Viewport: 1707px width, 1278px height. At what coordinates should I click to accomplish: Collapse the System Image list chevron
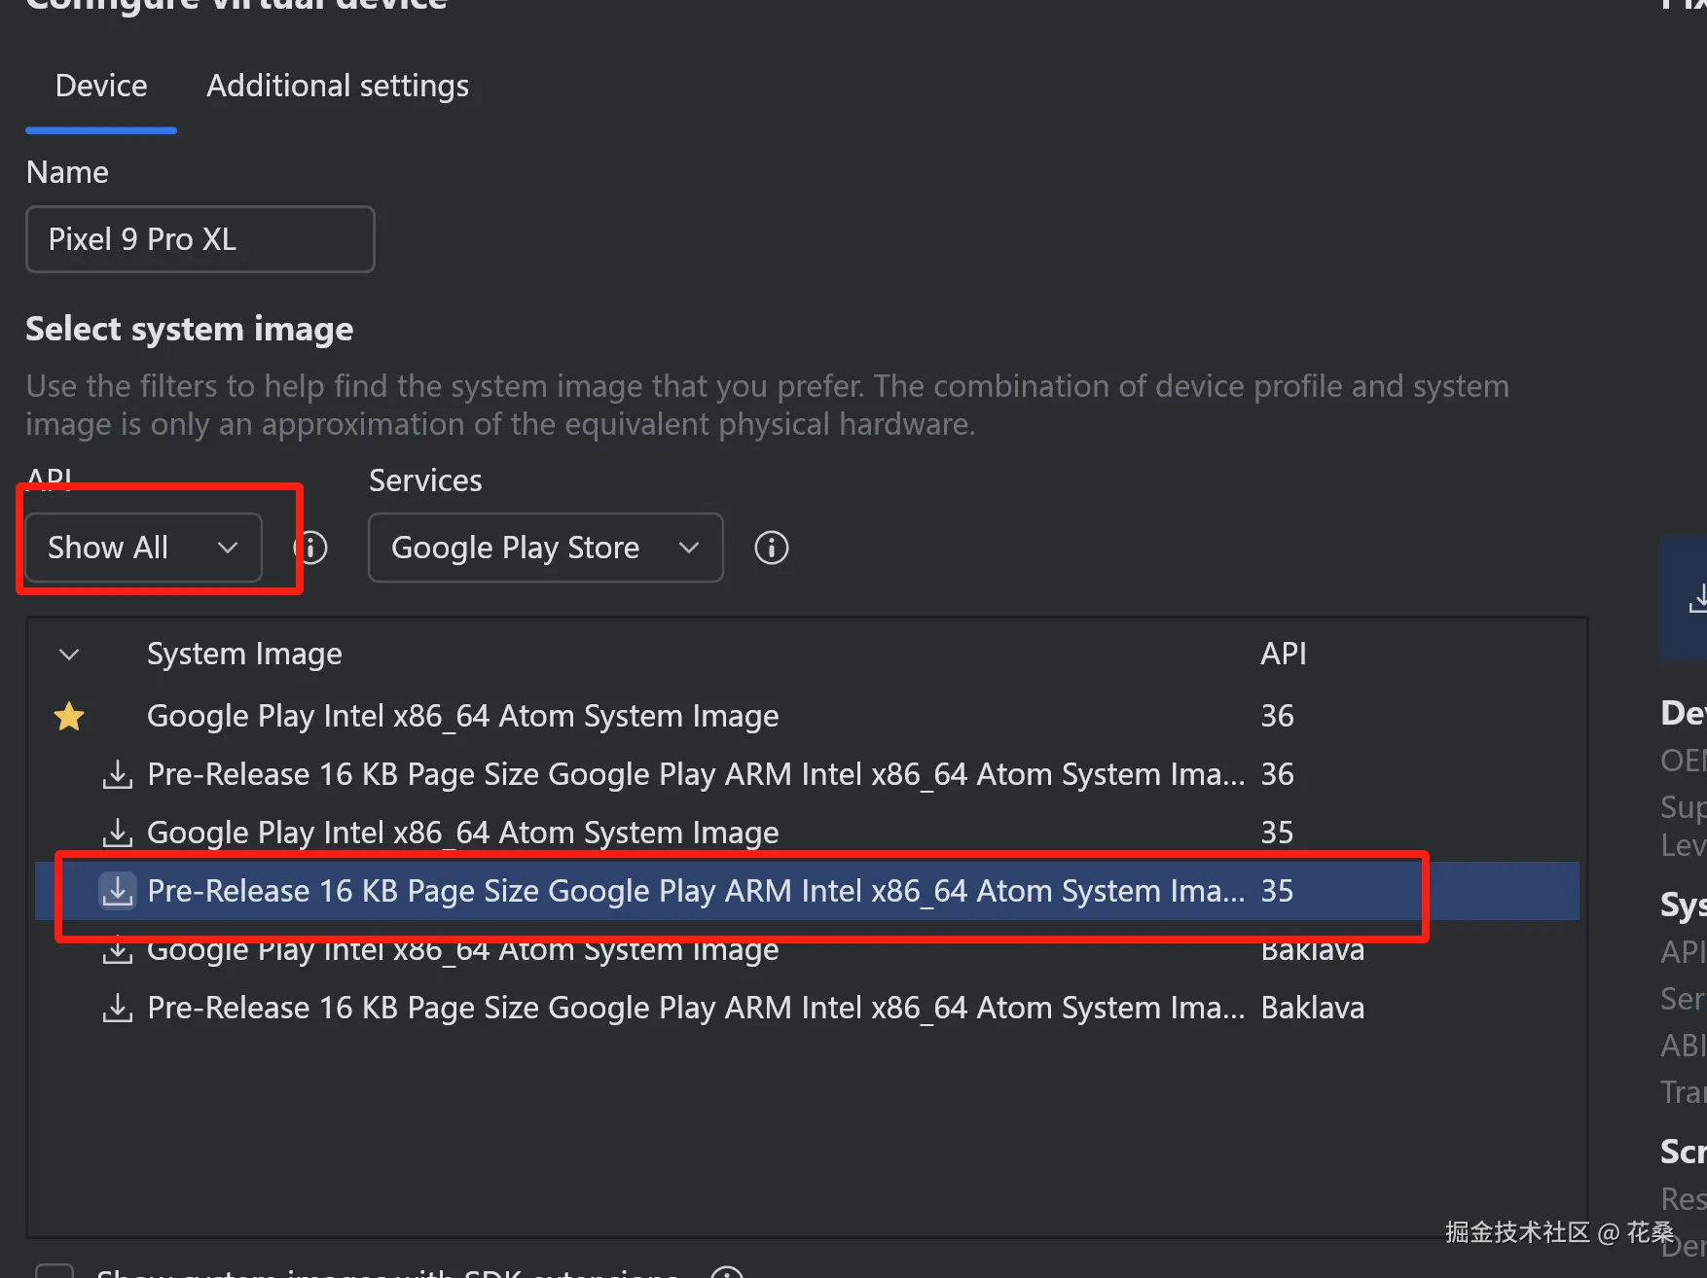coord(69,655)
